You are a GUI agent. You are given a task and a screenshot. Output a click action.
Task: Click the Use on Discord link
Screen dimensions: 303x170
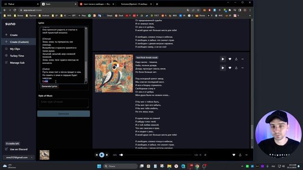point(16,149)
